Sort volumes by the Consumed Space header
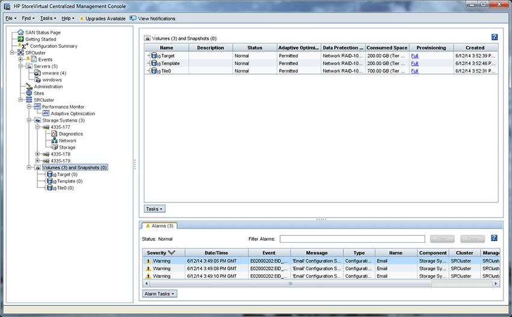Image resolution: width=512 pixels, height=317 pixels. tap(387, 48)
